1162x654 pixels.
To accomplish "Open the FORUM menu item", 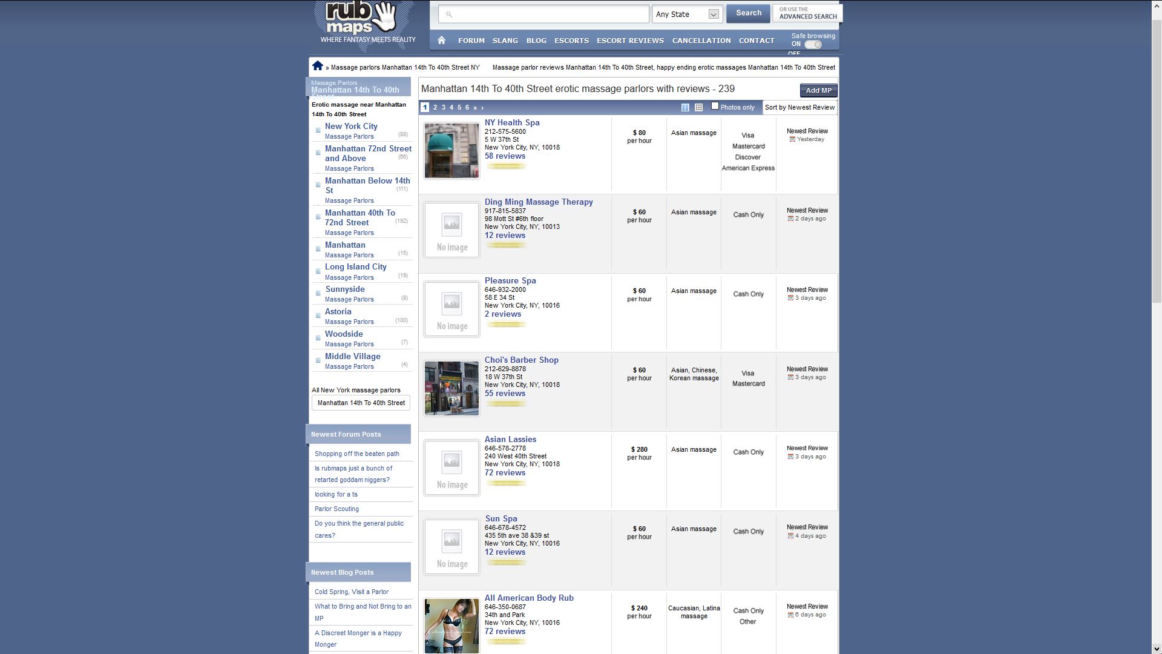I will click(471, 41).
